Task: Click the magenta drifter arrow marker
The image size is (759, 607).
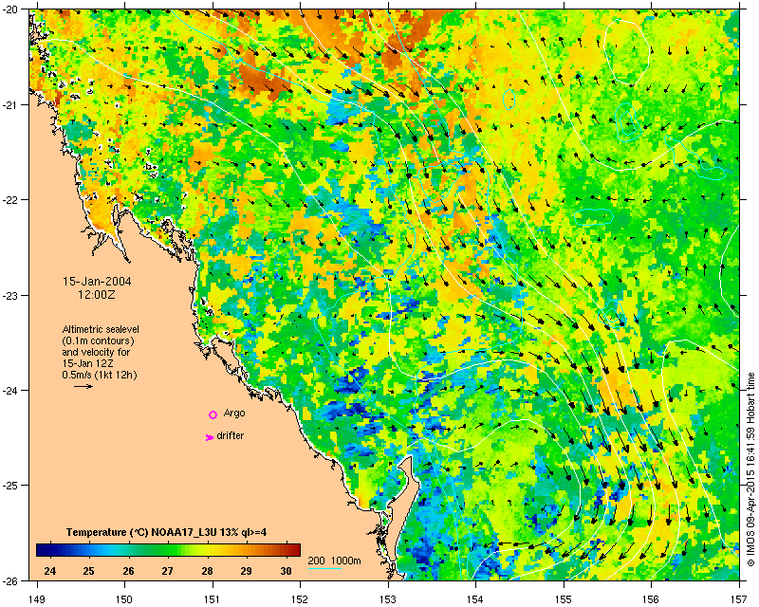Action: 210,437
